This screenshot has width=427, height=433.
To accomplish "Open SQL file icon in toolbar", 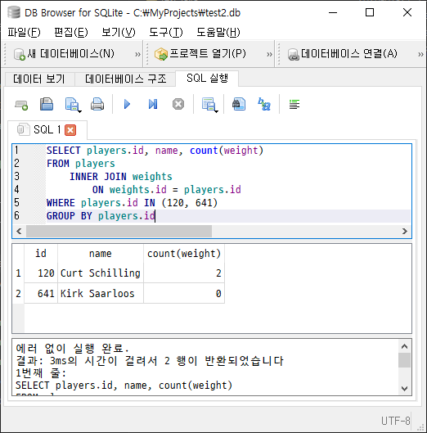I will click(47, 105).
